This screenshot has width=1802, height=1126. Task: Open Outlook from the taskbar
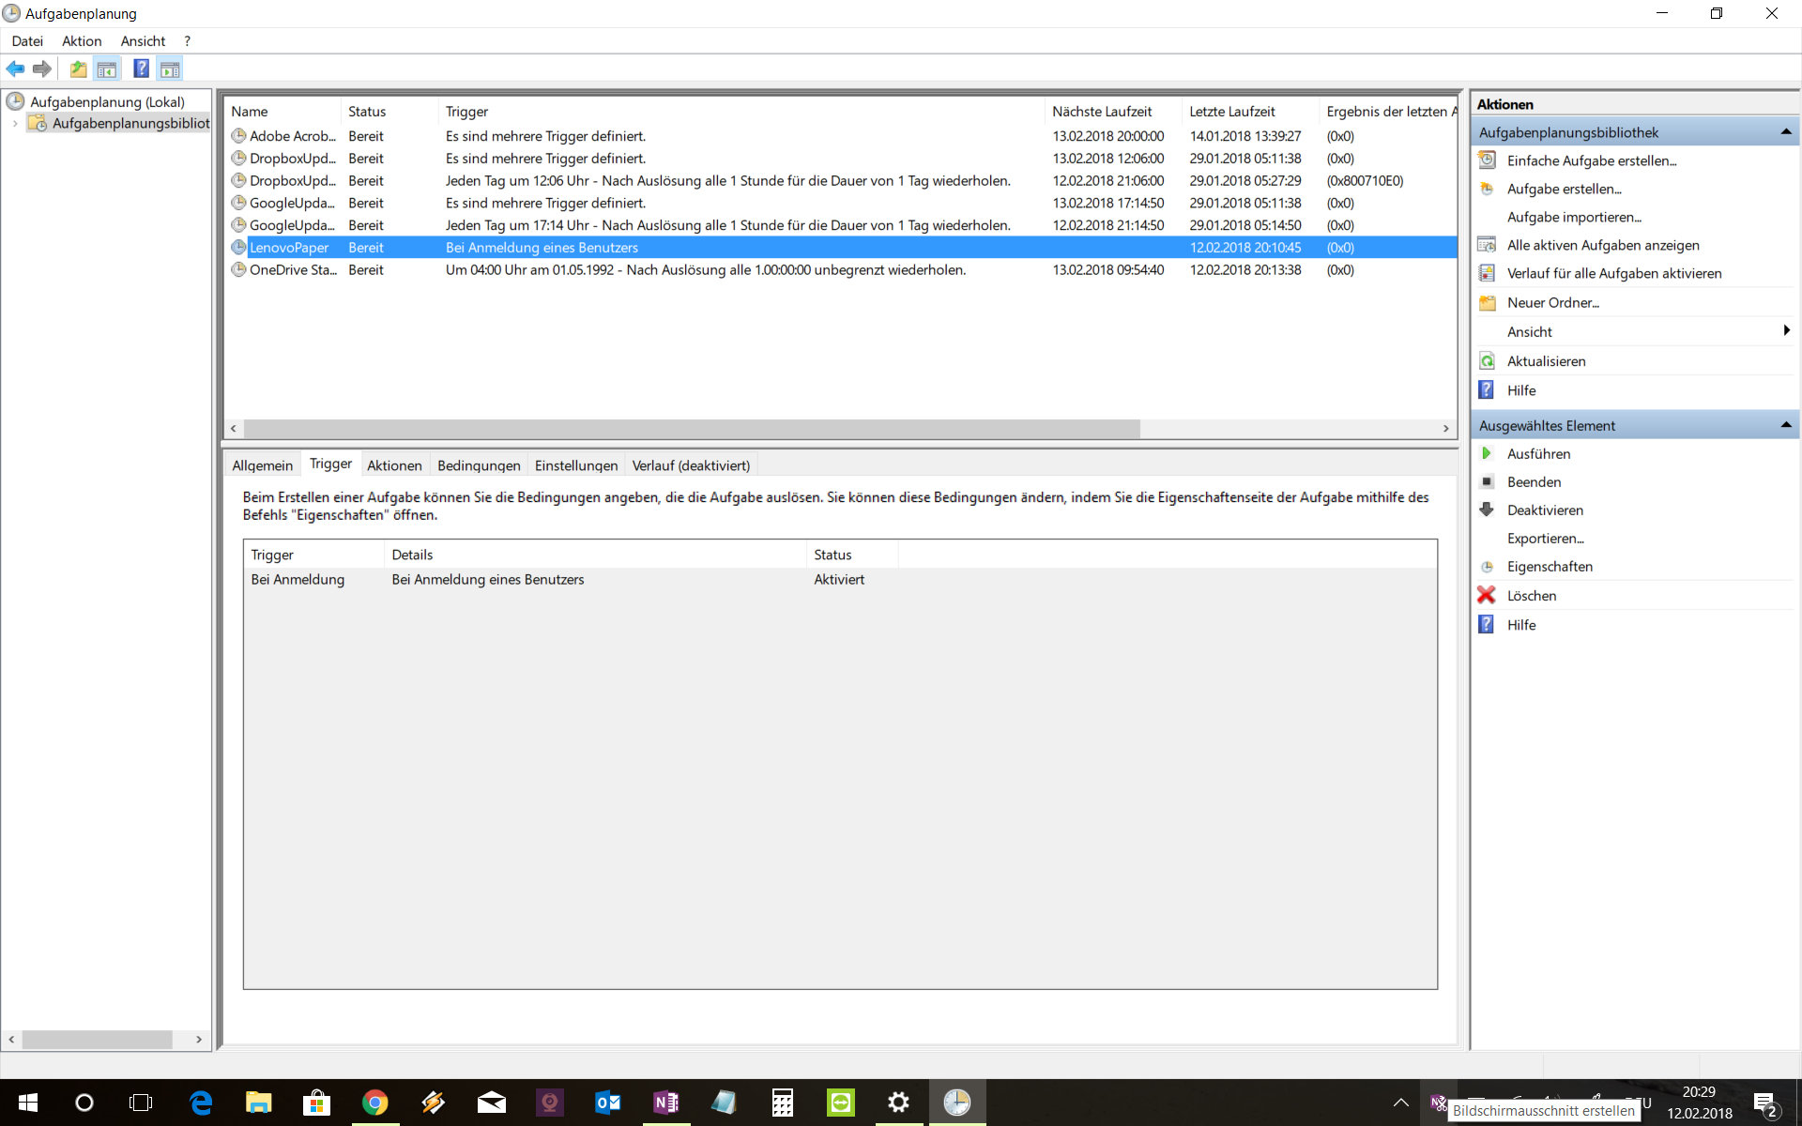tap(607, 1103)
